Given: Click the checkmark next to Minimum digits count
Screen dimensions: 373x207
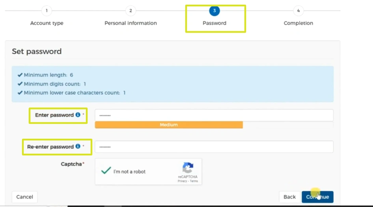Looking at the screenshot, I should [20, 84].
